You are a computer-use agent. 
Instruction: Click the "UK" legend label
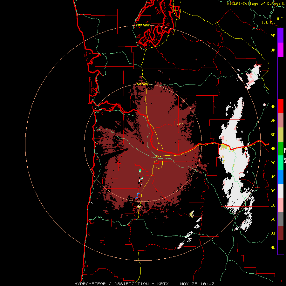[x=273, y=50]
